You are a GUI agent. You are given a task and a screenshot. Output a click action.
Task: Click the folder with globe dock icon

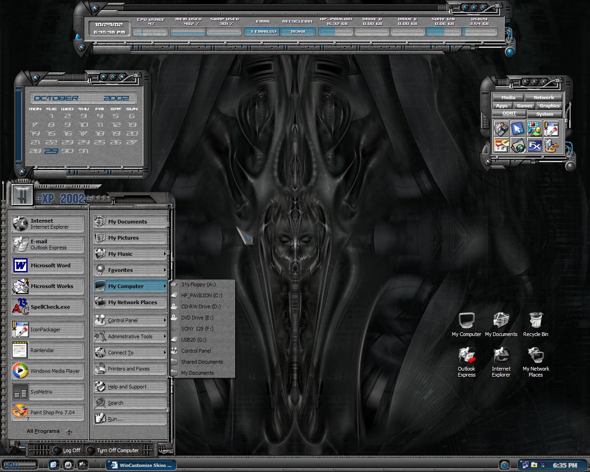[518, 145]
